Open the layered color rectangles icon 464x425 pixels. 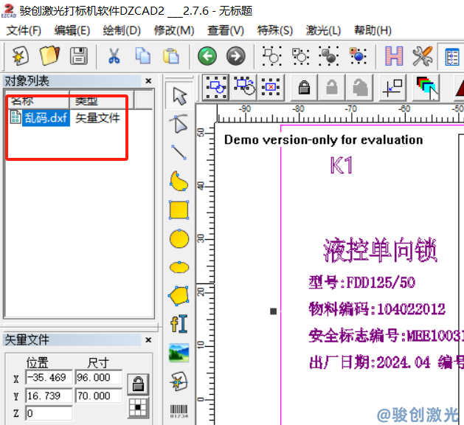pos(426,89)
